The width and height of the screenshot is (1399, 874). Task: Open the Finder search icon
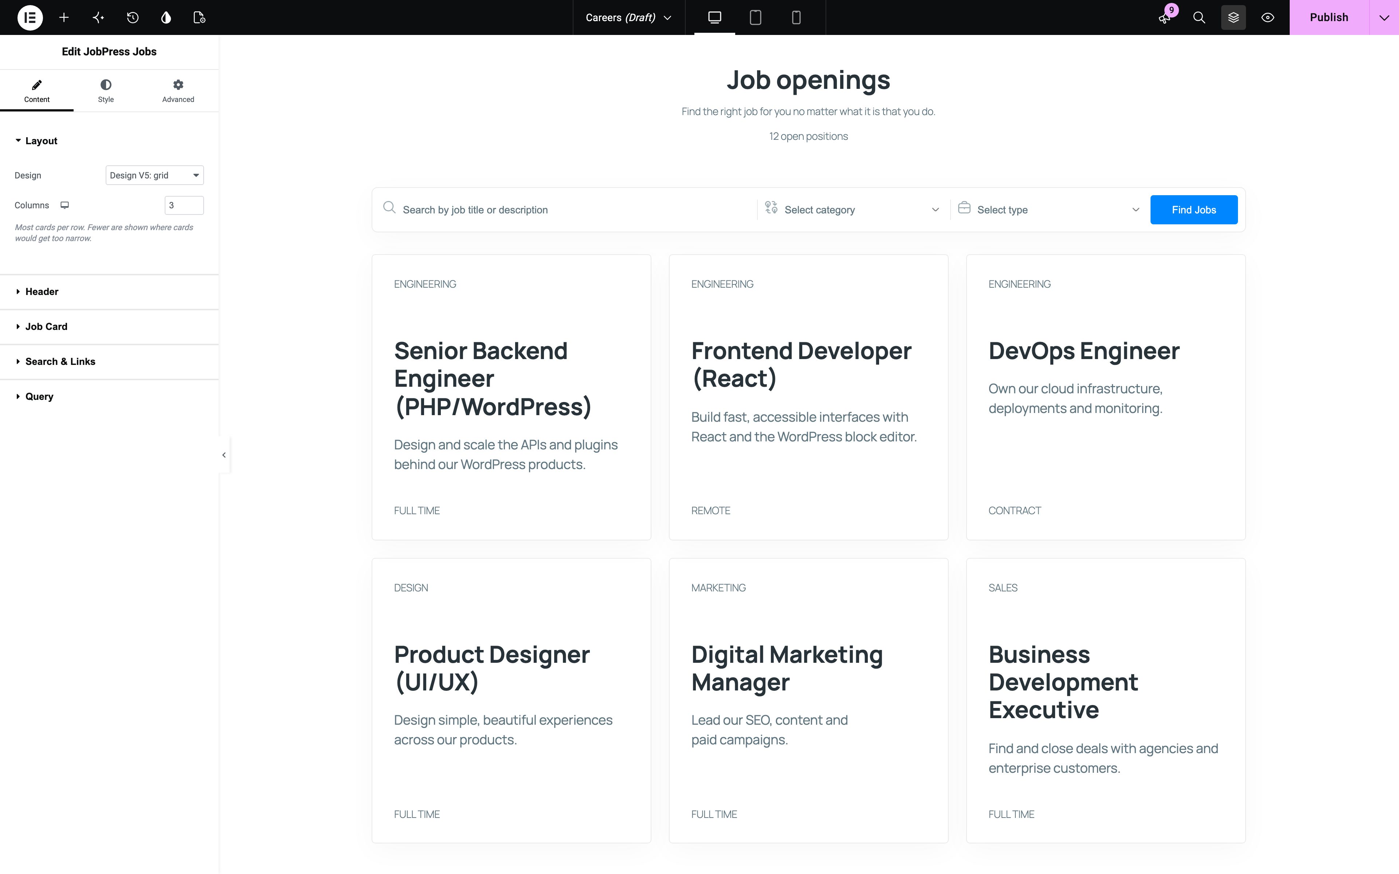tap(1199, 17)
